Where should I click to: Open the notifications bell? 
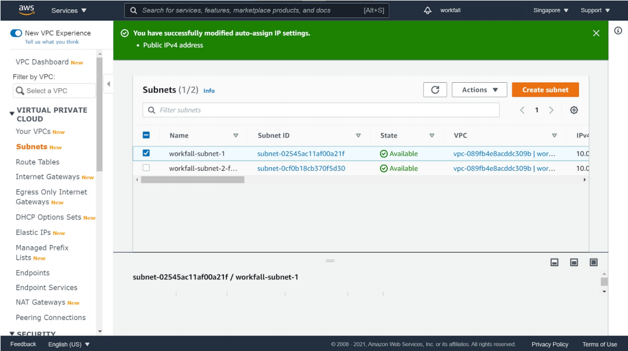(x=428, y=10)
